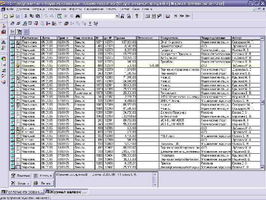Click the M+ memory add button
Viewport: 266px width, 200px height.
coord(181,16)
